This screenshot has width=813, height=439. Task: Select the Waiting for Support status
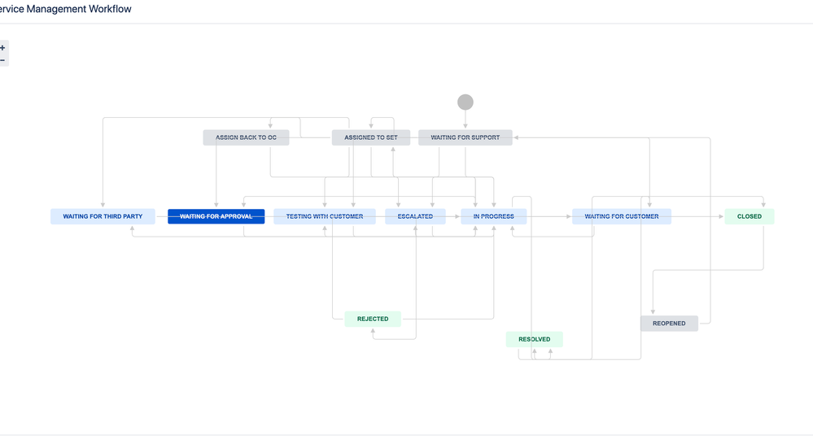465,137
